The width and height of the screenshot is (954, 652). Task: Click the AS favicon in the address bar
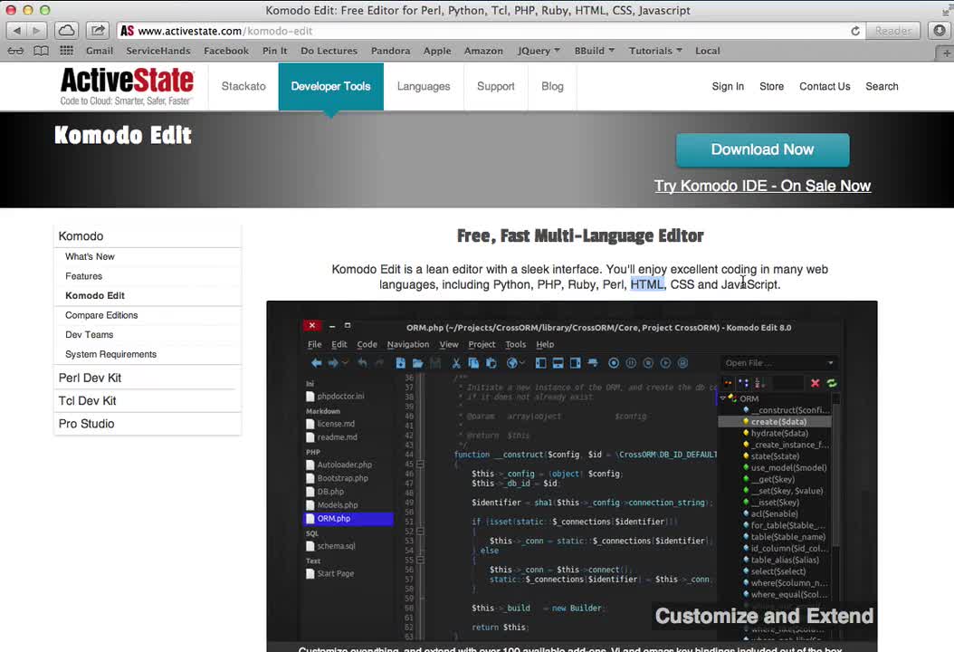[x=127, y=31]
